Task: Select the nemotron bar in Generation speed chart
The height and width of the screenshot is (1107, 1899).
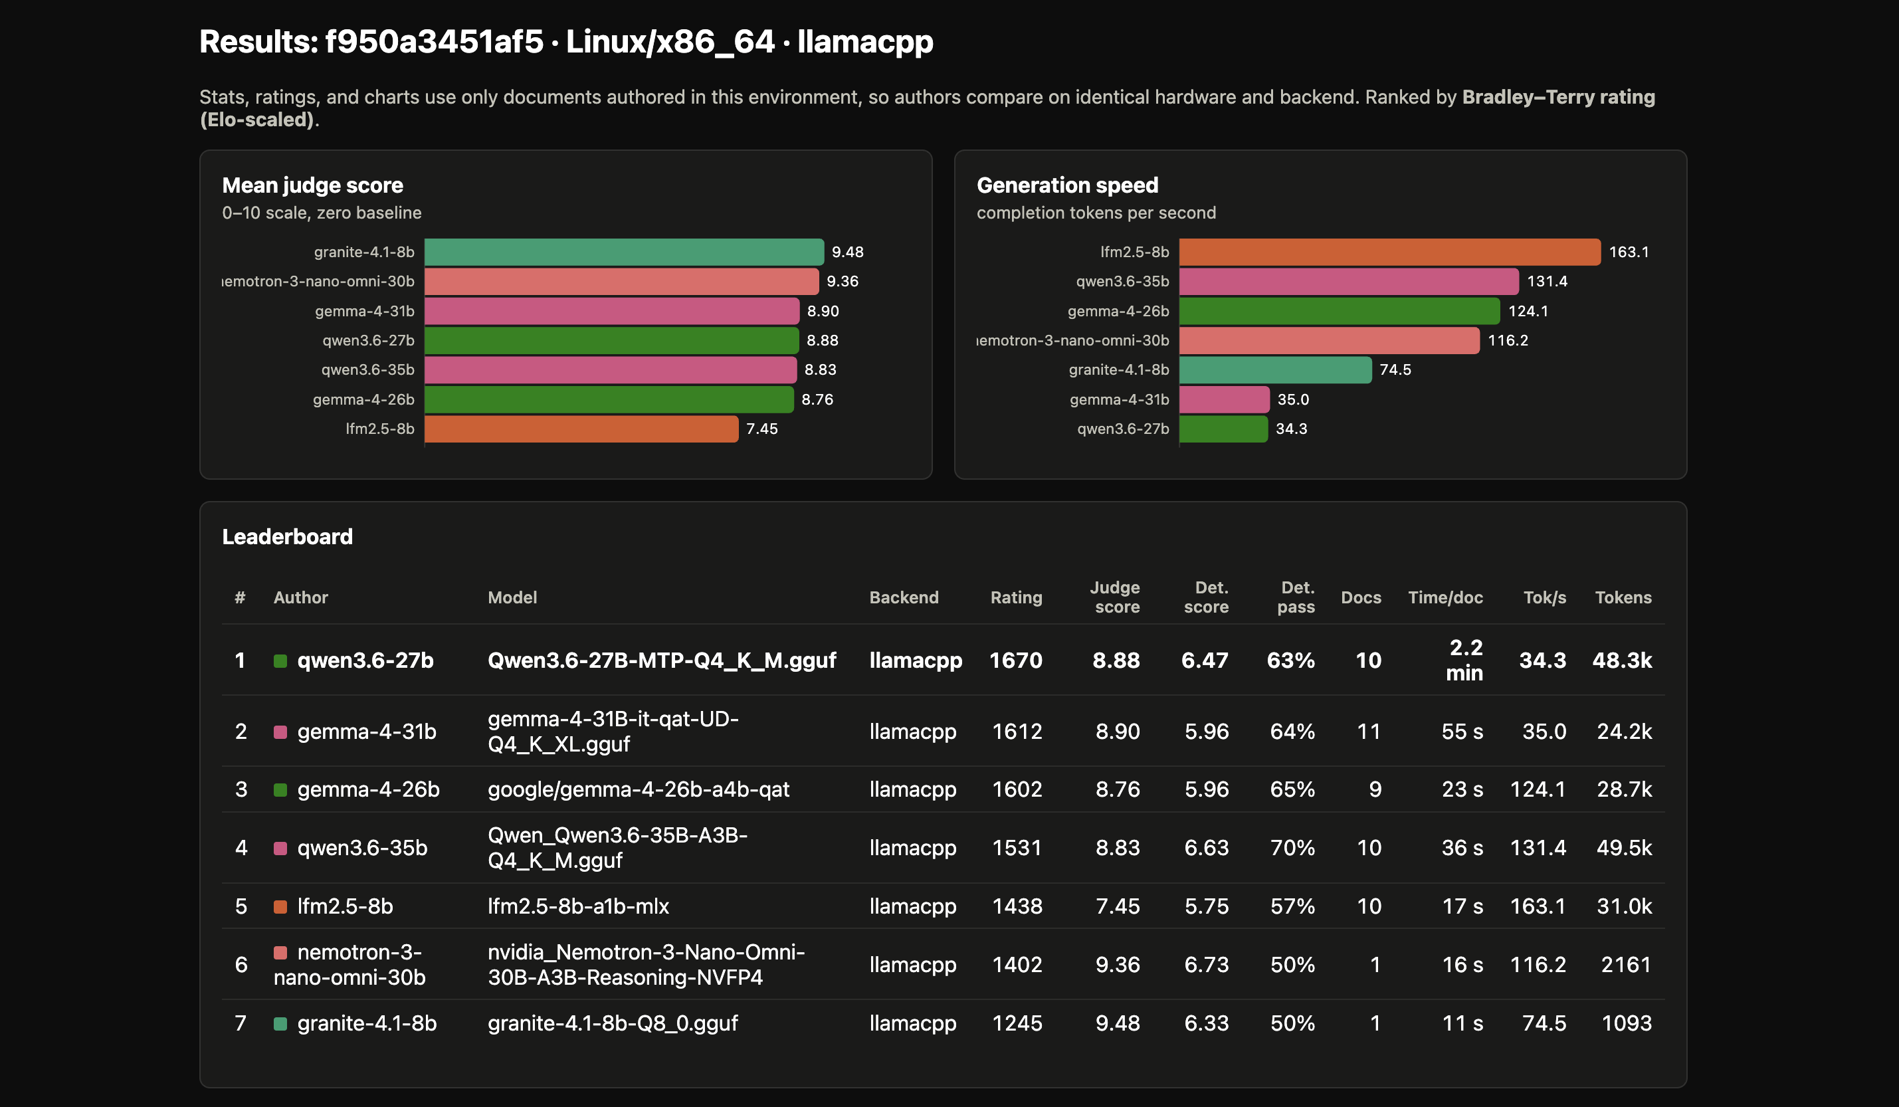Action: (x=1330, y=340)
